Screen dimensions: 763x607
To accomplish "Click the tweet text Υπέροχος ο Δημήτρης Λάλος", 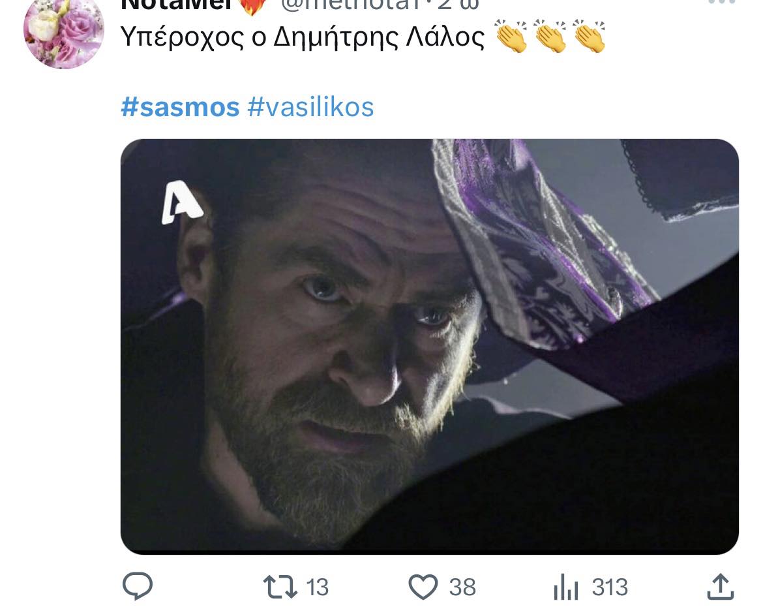I will (x=302, y=37).
